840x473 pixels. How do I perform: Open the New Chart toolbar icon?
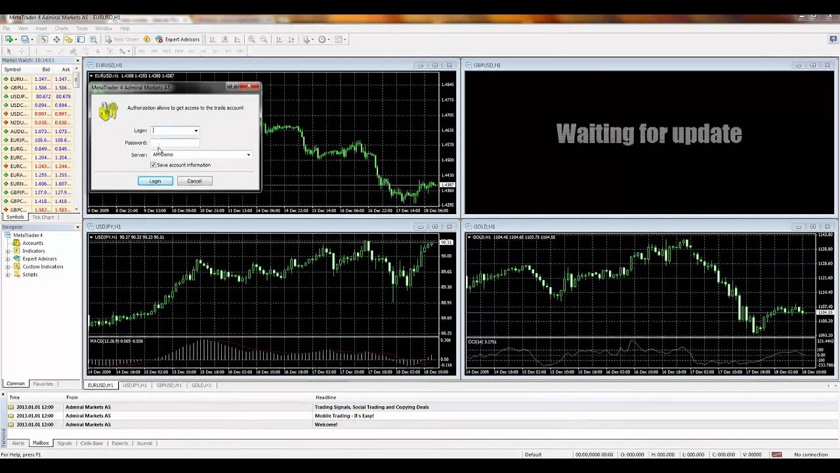pos(9,39)
